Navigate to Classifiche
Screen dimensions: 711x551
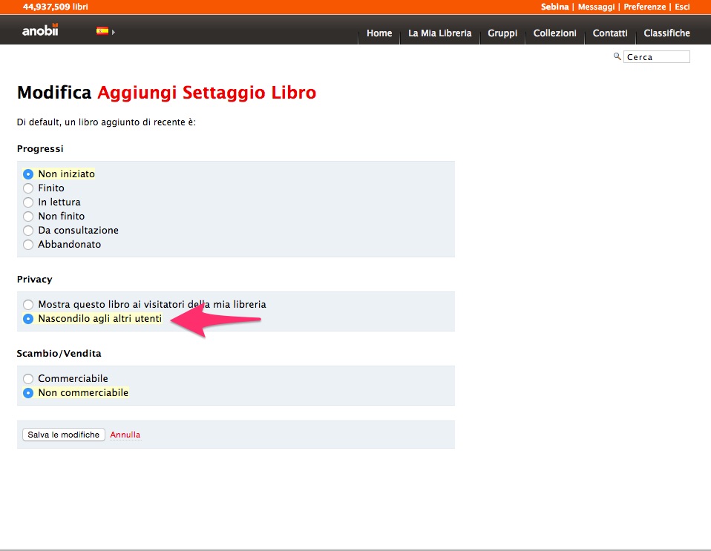[666, 33]
